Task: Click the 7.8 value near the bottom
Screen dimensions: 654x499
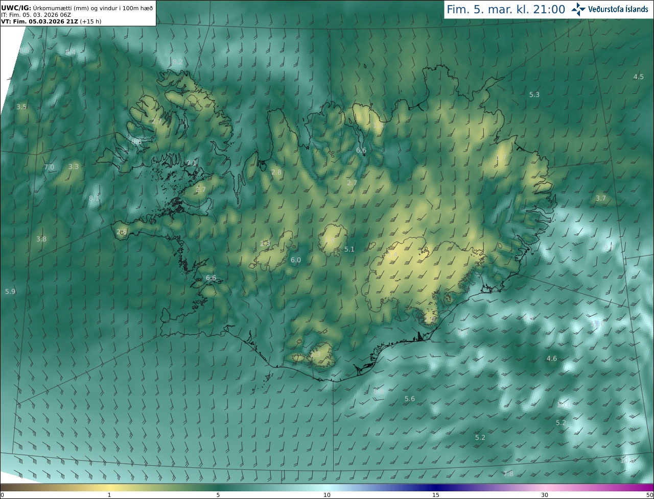Action: point(508,474)
